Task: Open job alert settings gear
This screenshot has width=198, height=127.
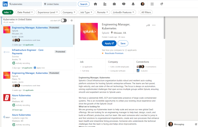Action: click(71, 20)
